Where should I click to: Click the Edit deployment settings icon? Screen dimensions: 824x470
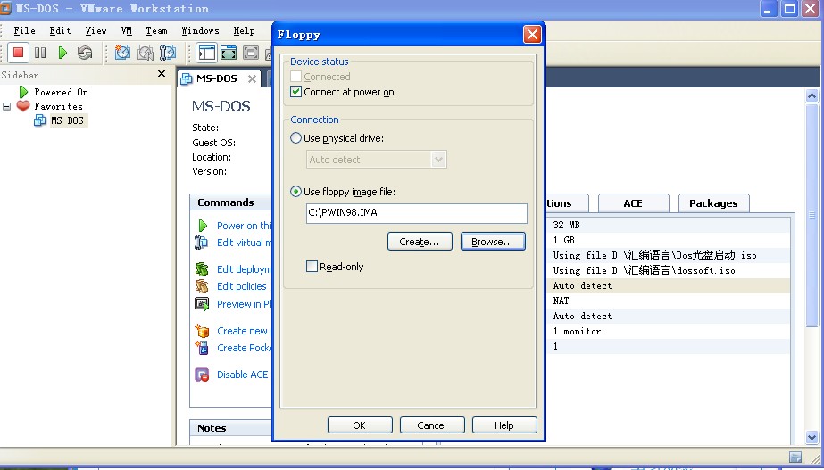202,268
